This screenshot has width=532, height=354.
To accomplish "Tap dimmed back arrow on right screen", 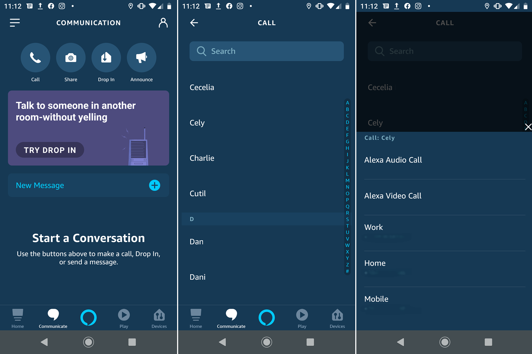I will click(372, 23).
